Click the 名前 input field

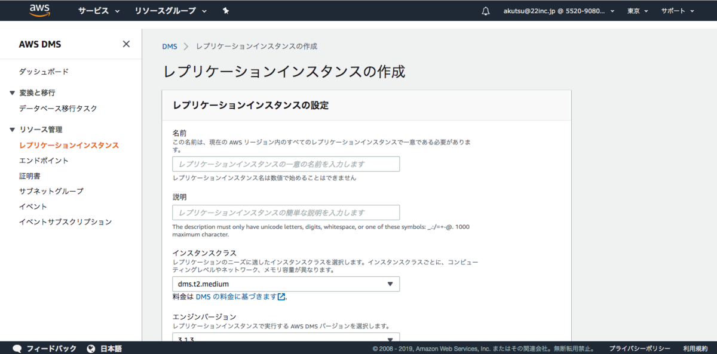[x=286, y=164]
